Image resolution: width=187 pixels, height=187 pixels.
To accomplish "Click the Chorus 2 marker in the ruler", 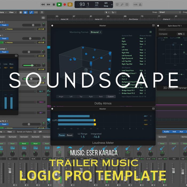I will [166, 19].
